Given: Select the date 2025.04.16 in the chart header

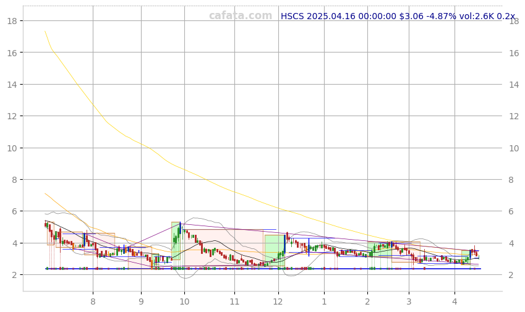Looking at the screenshot, I should (x=331, y=16).
